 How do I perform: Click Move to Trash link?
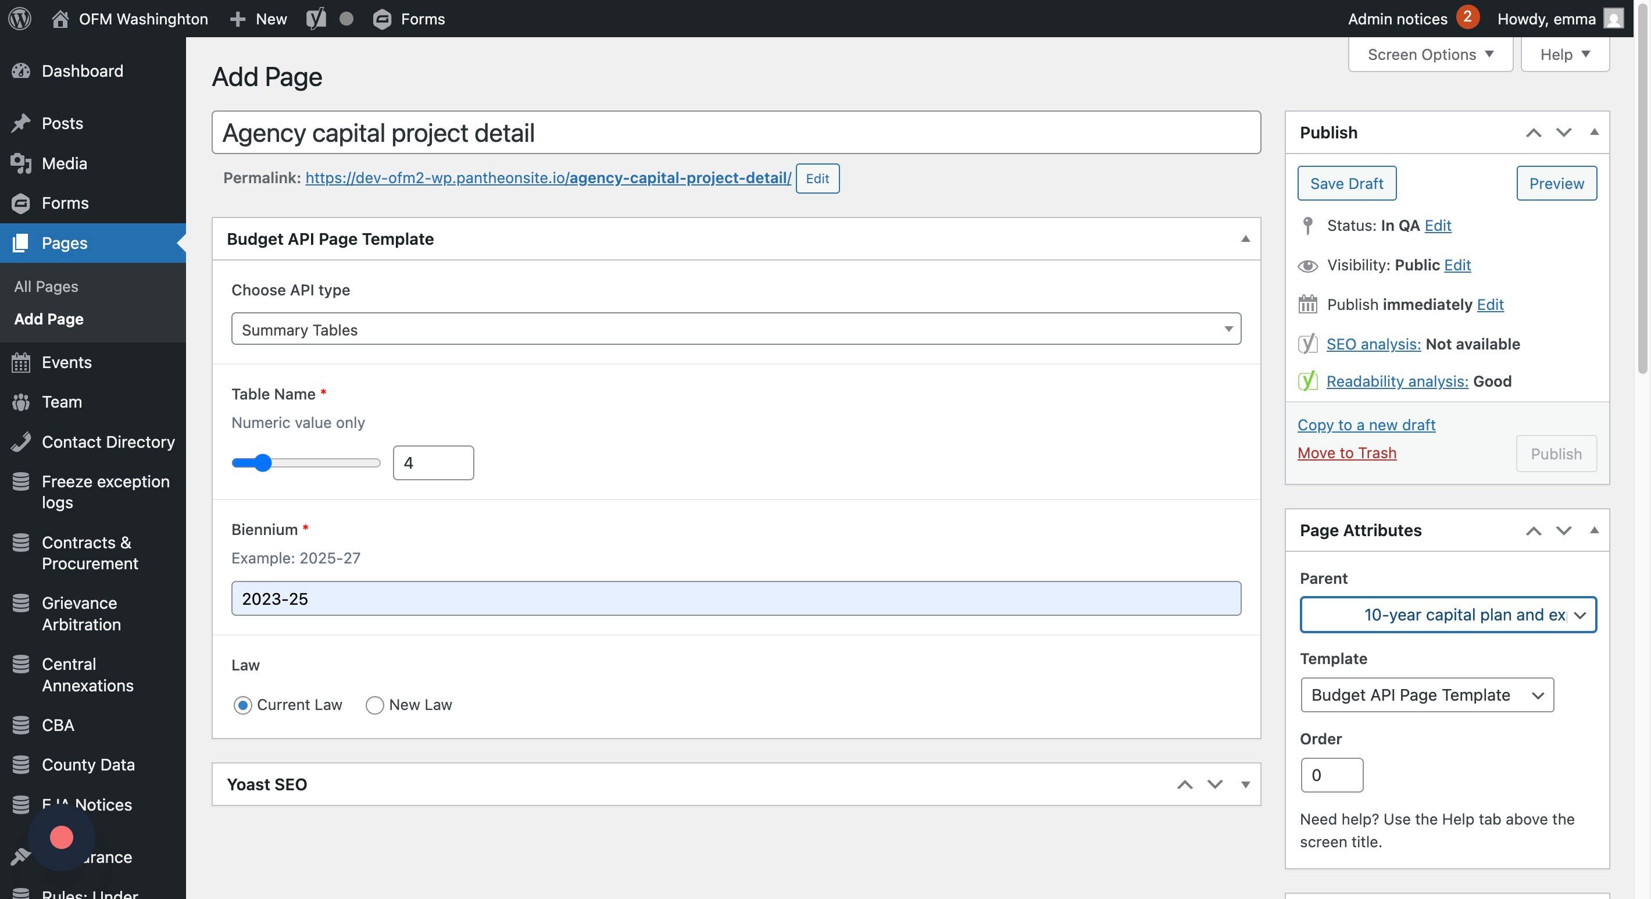pyautogui.click(x=1346, y=453)
